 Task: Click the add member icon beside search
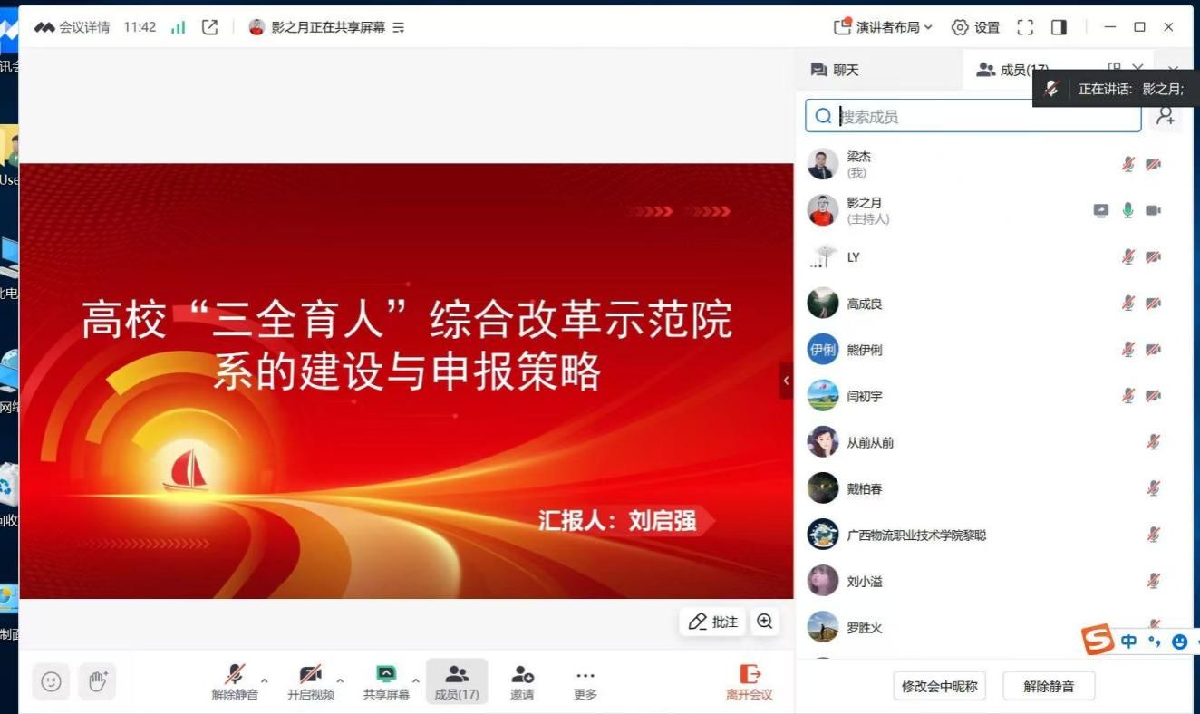(x=1166, y=116)
